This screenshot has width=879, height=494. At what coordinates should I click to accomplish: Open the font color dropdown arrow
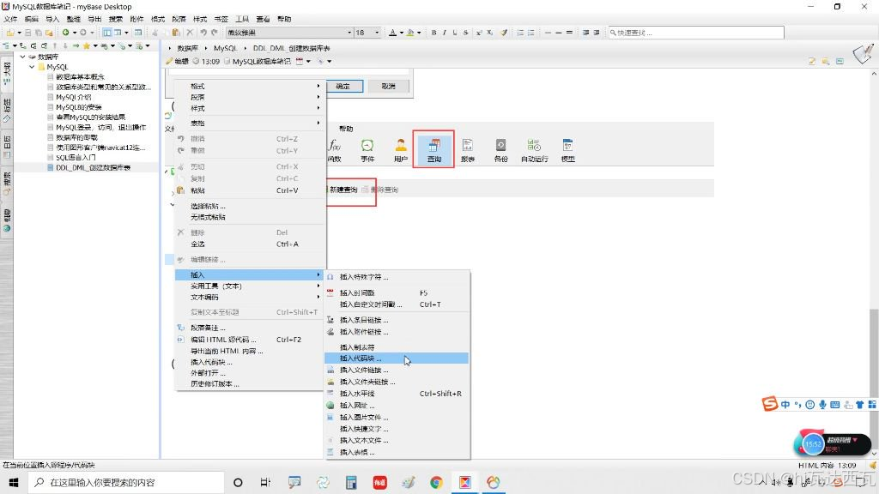tap(402, 33)
